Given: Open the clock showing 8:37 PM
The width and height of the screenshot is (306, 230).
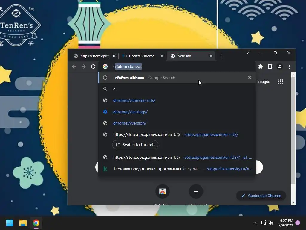Looking at the screenshot, I should [286, 223].
